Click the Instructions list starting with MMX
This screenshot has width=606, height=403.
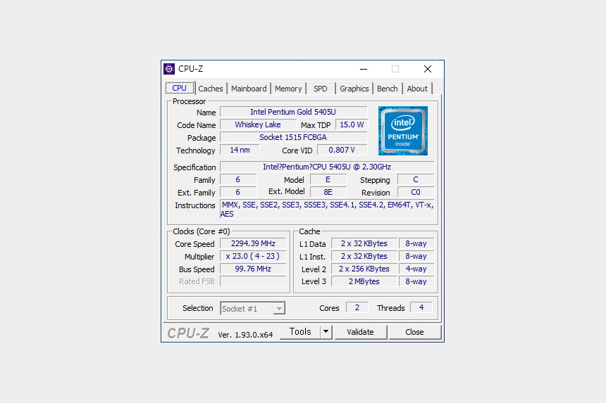click(x=327, y=210)
